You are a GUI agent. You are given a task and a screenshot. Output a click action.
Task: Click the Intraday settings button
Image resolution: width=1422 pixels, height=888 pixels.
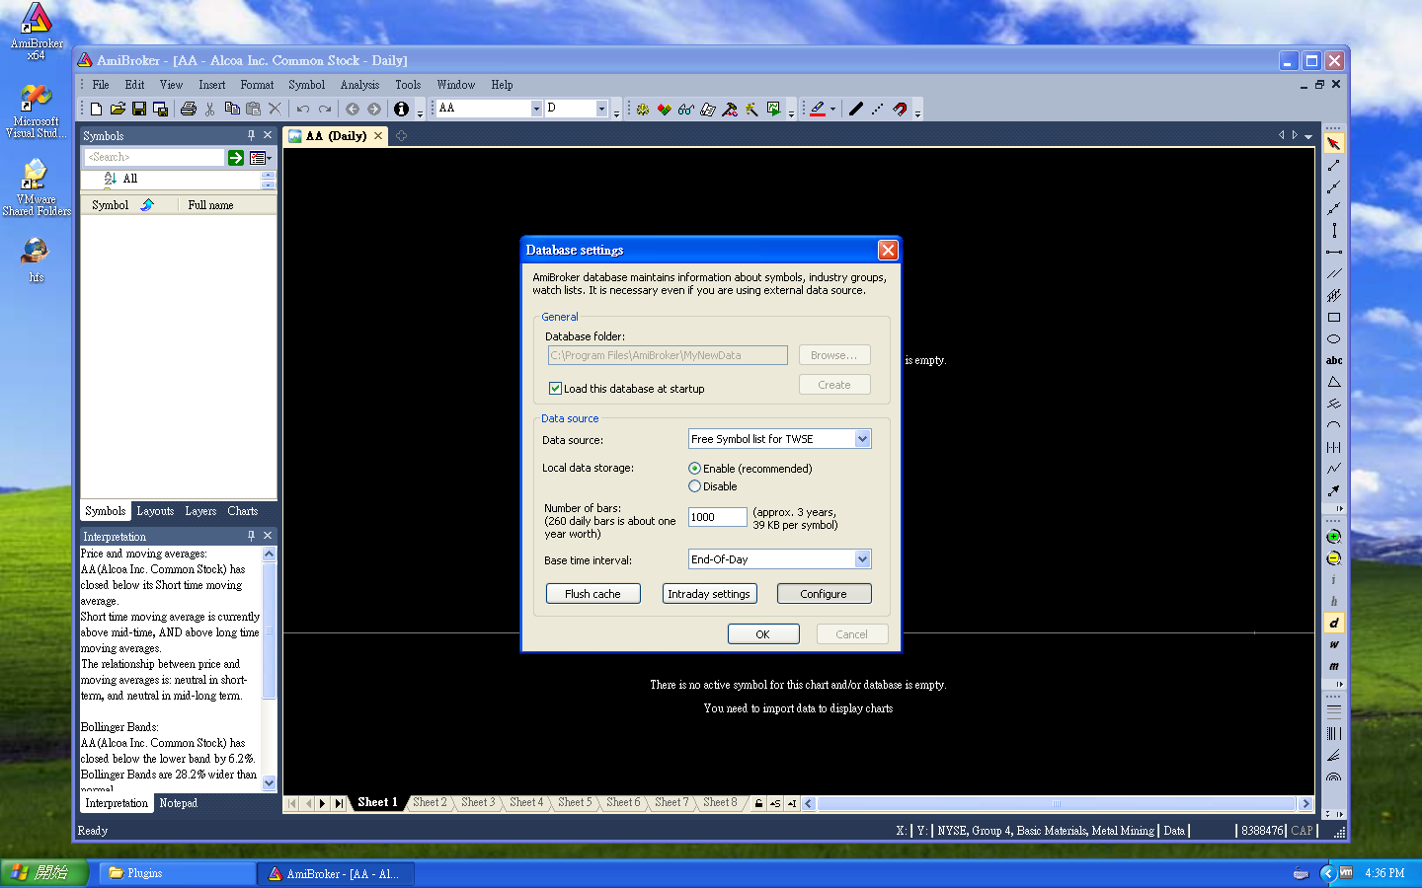tap(709, 594)
